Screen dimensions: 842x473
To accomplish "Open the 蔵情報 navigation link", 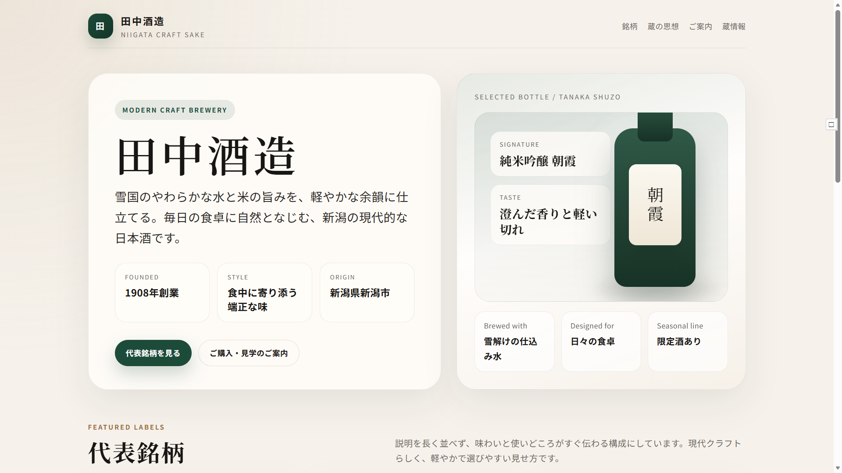I will pos(734,27).
